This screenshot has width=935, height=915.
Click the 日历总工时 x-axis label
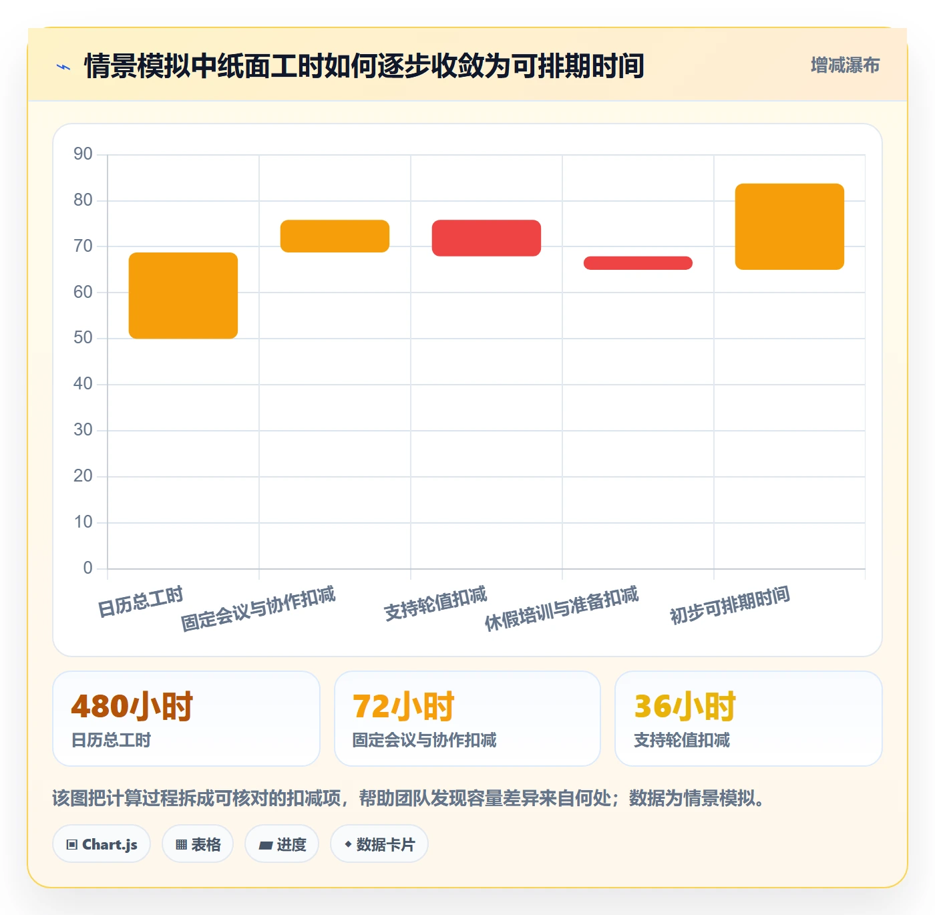coord(140,602)
